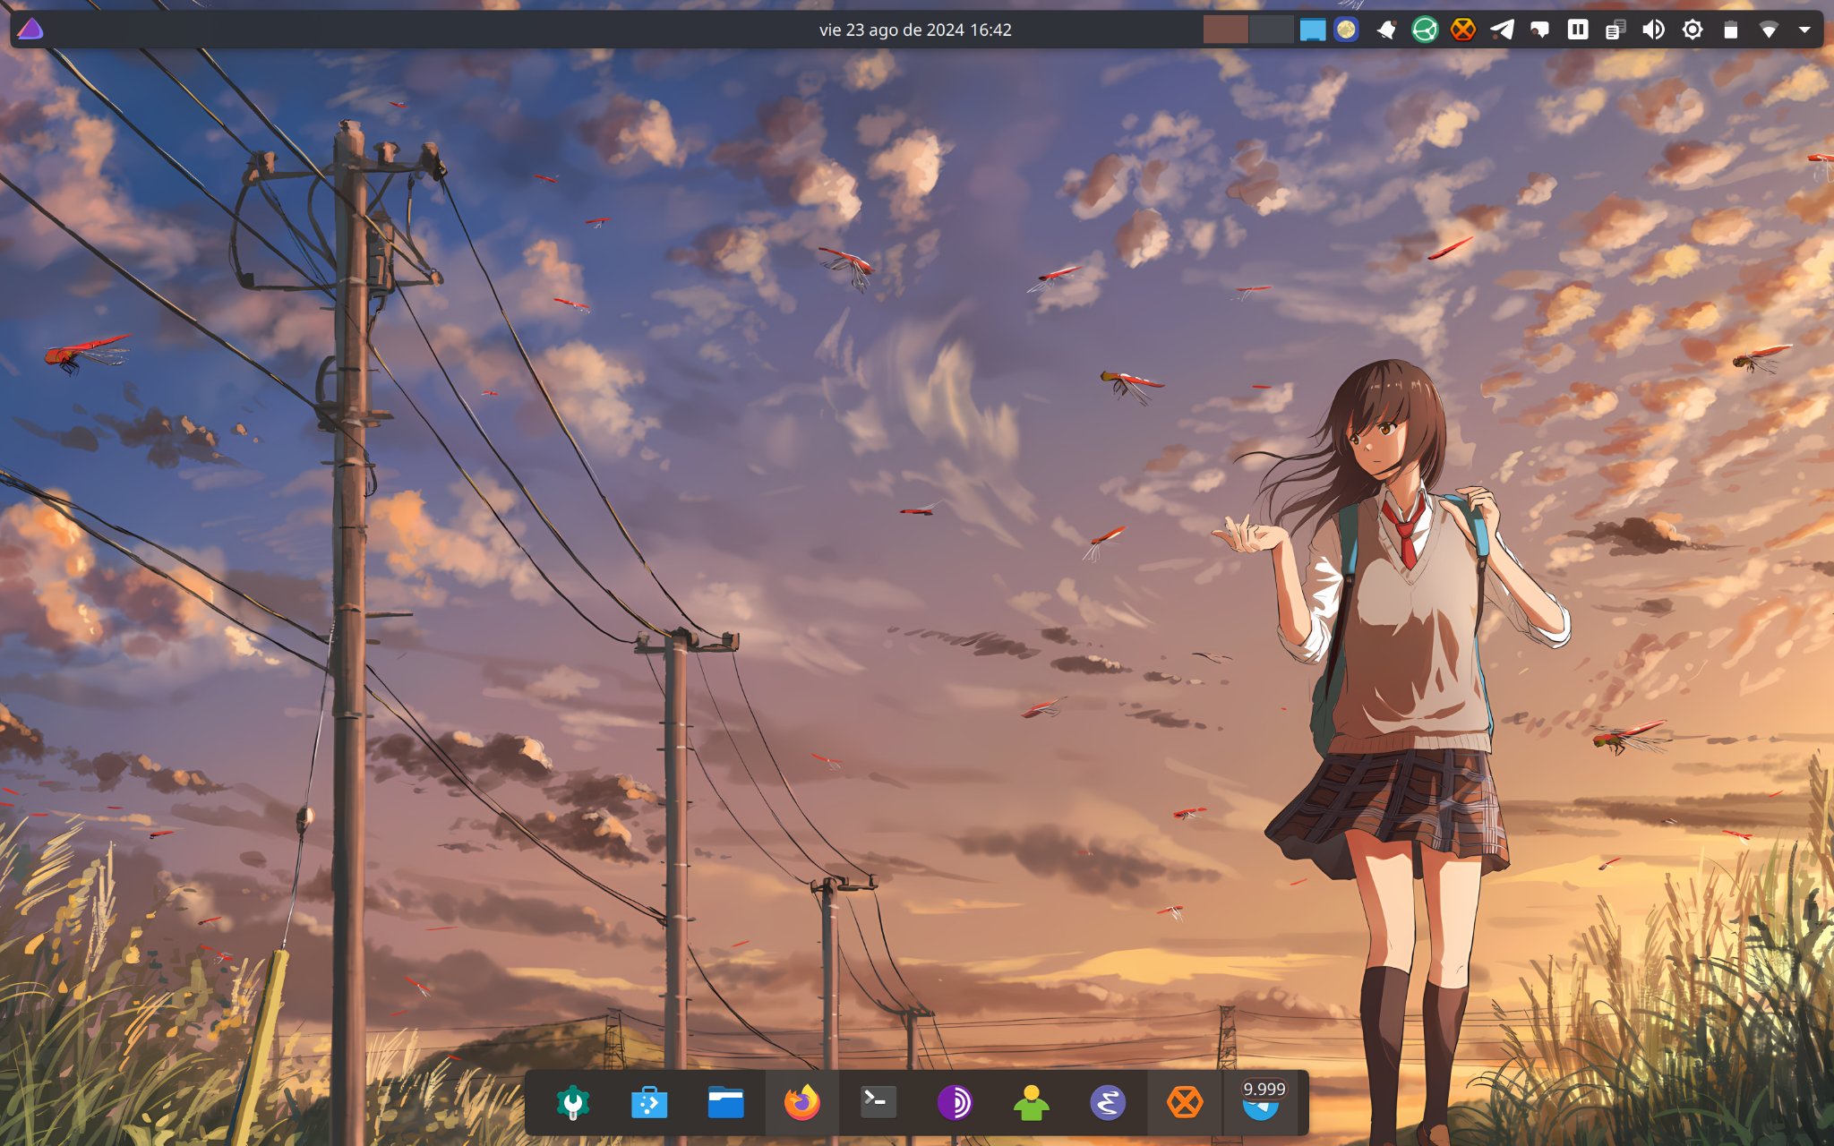Screen dimensions: 1834x1146
Task: Open the blue file manager folder in the dock
Action: point(725,1102)
